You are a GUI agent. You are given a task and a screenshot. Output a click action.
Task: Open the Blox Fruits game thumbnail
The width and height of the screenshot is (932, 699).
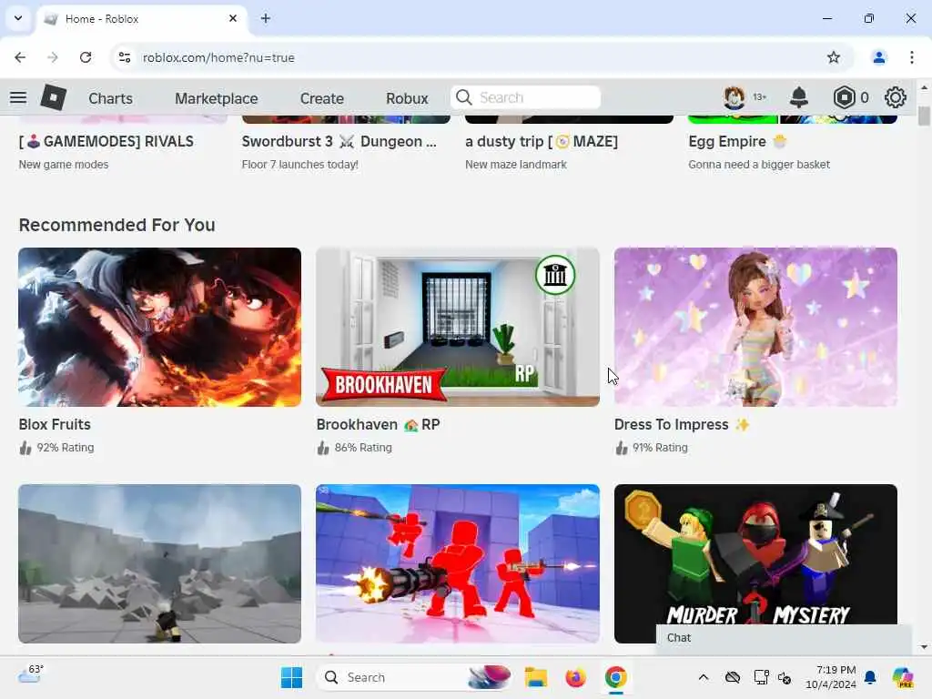click(x=160, y=327)
